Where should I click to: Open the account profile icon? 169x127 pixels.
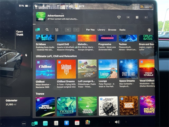coord(149,30)
